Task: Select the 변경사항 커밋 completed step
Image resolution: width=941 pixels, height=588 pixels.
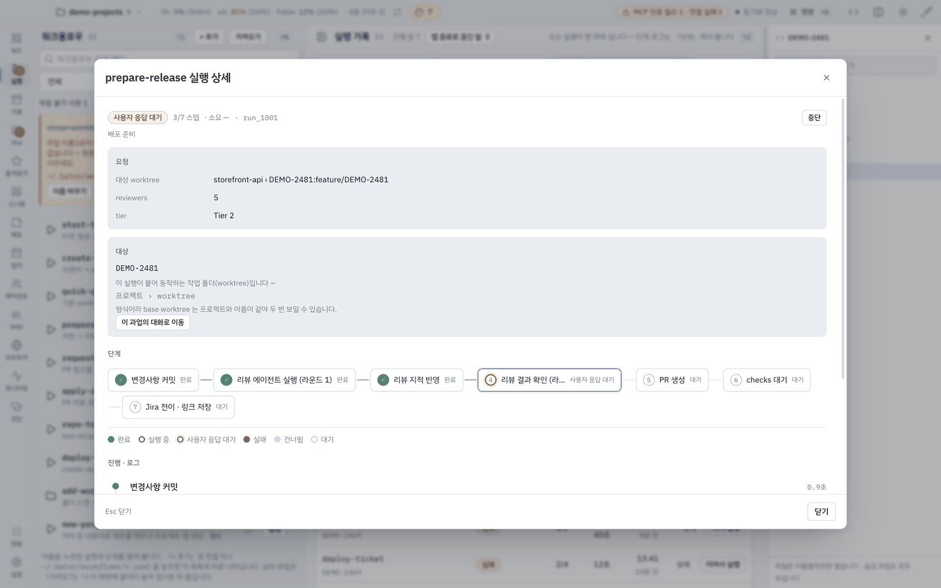Action: pos(154,380)
